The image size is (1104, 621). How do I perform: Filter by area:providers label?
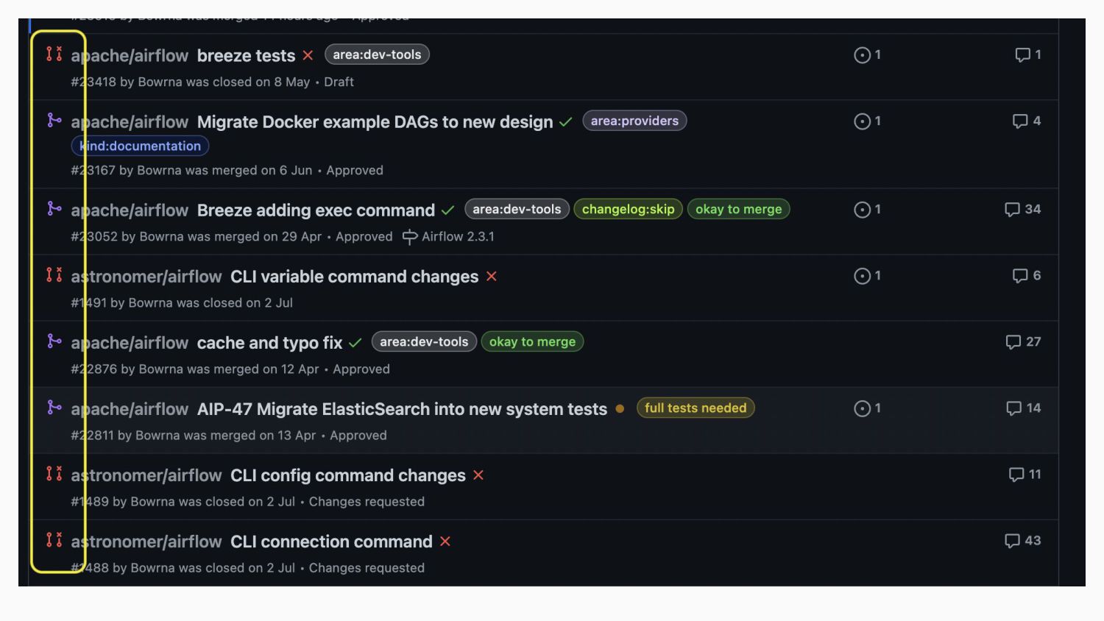[x=634, y=121]
